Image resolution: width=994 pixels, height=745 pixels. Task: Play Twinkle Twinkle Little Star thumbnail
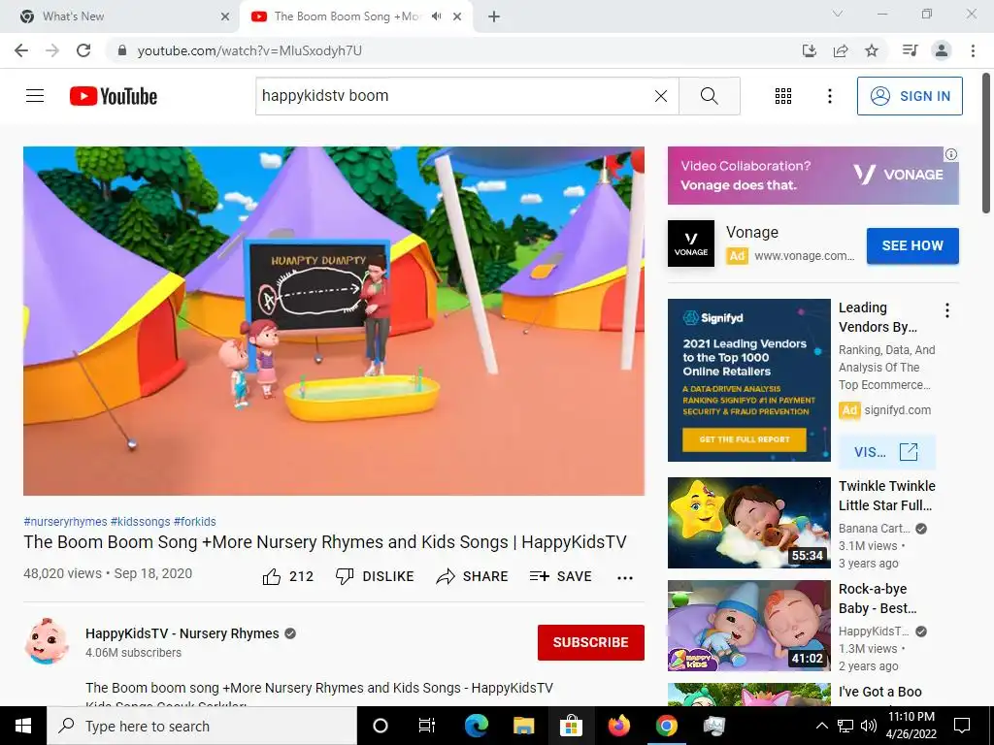point(749,523)
